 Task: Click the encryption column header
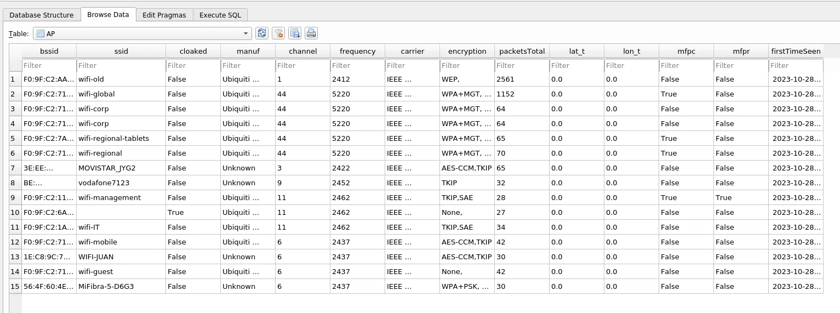pyautogui.click(x=467, y=51)
